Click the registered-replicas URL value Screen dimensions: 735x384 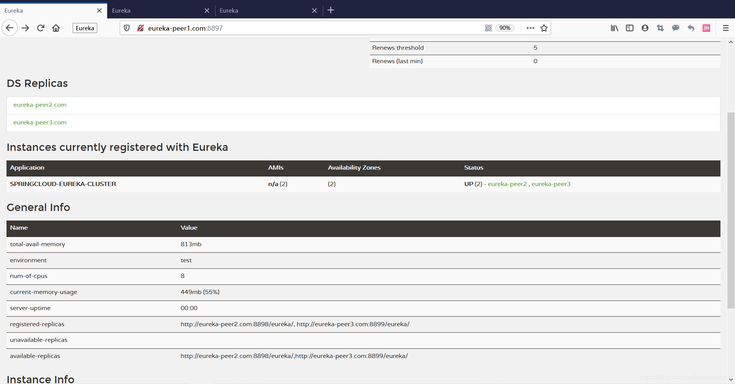295,324
